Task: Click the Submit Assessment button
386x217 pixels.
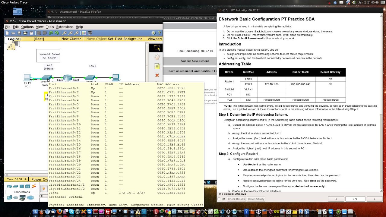Action: 195,61
